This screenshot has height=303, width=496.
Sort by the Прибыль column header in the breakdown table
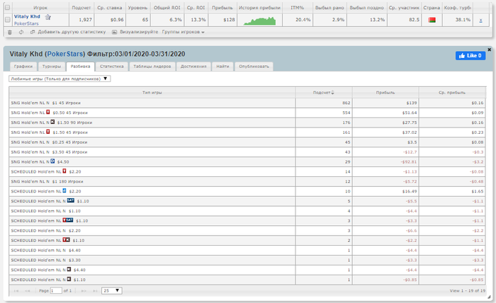coord(385,93)
